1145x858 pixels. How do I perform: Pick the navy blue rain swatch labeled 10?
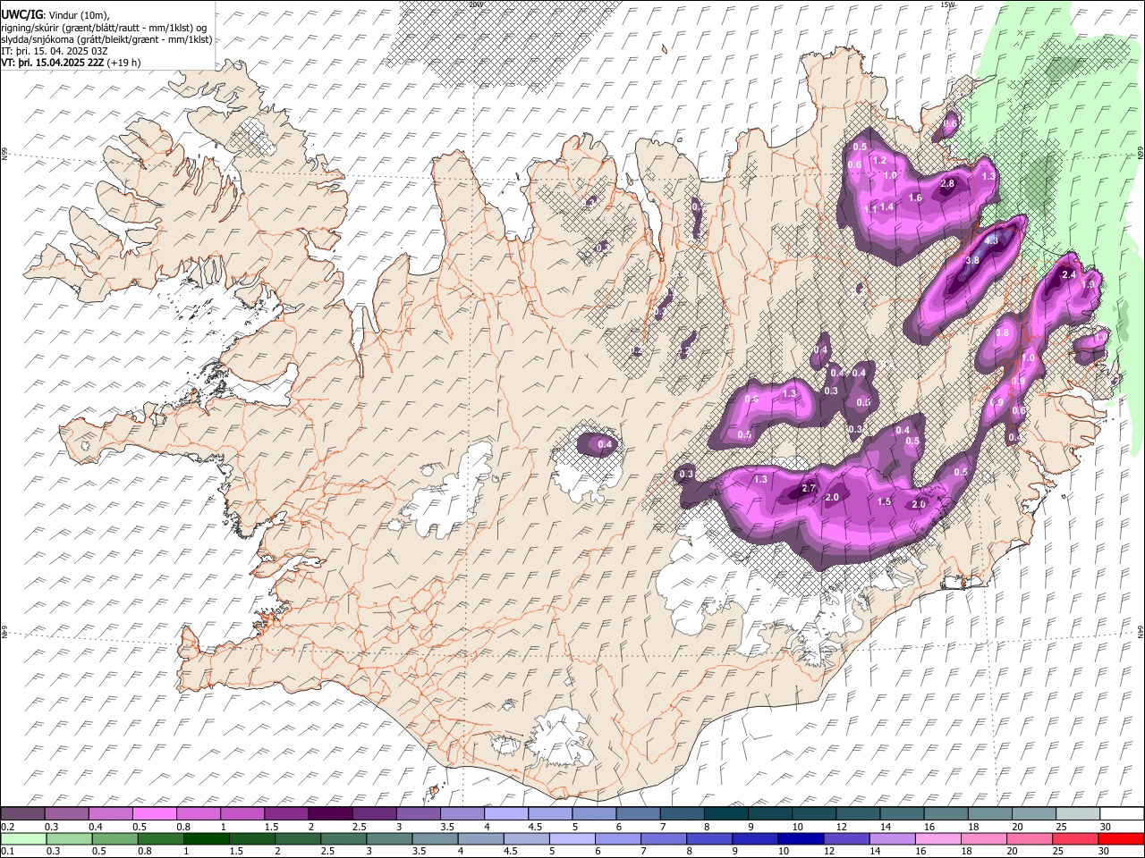point(801,838)
